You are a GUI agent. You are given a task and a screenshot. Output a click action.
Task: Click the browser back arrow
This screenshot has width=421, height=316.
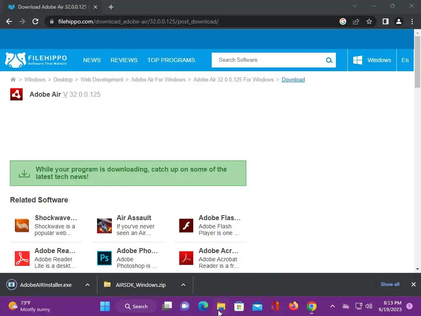pos(9,21)
